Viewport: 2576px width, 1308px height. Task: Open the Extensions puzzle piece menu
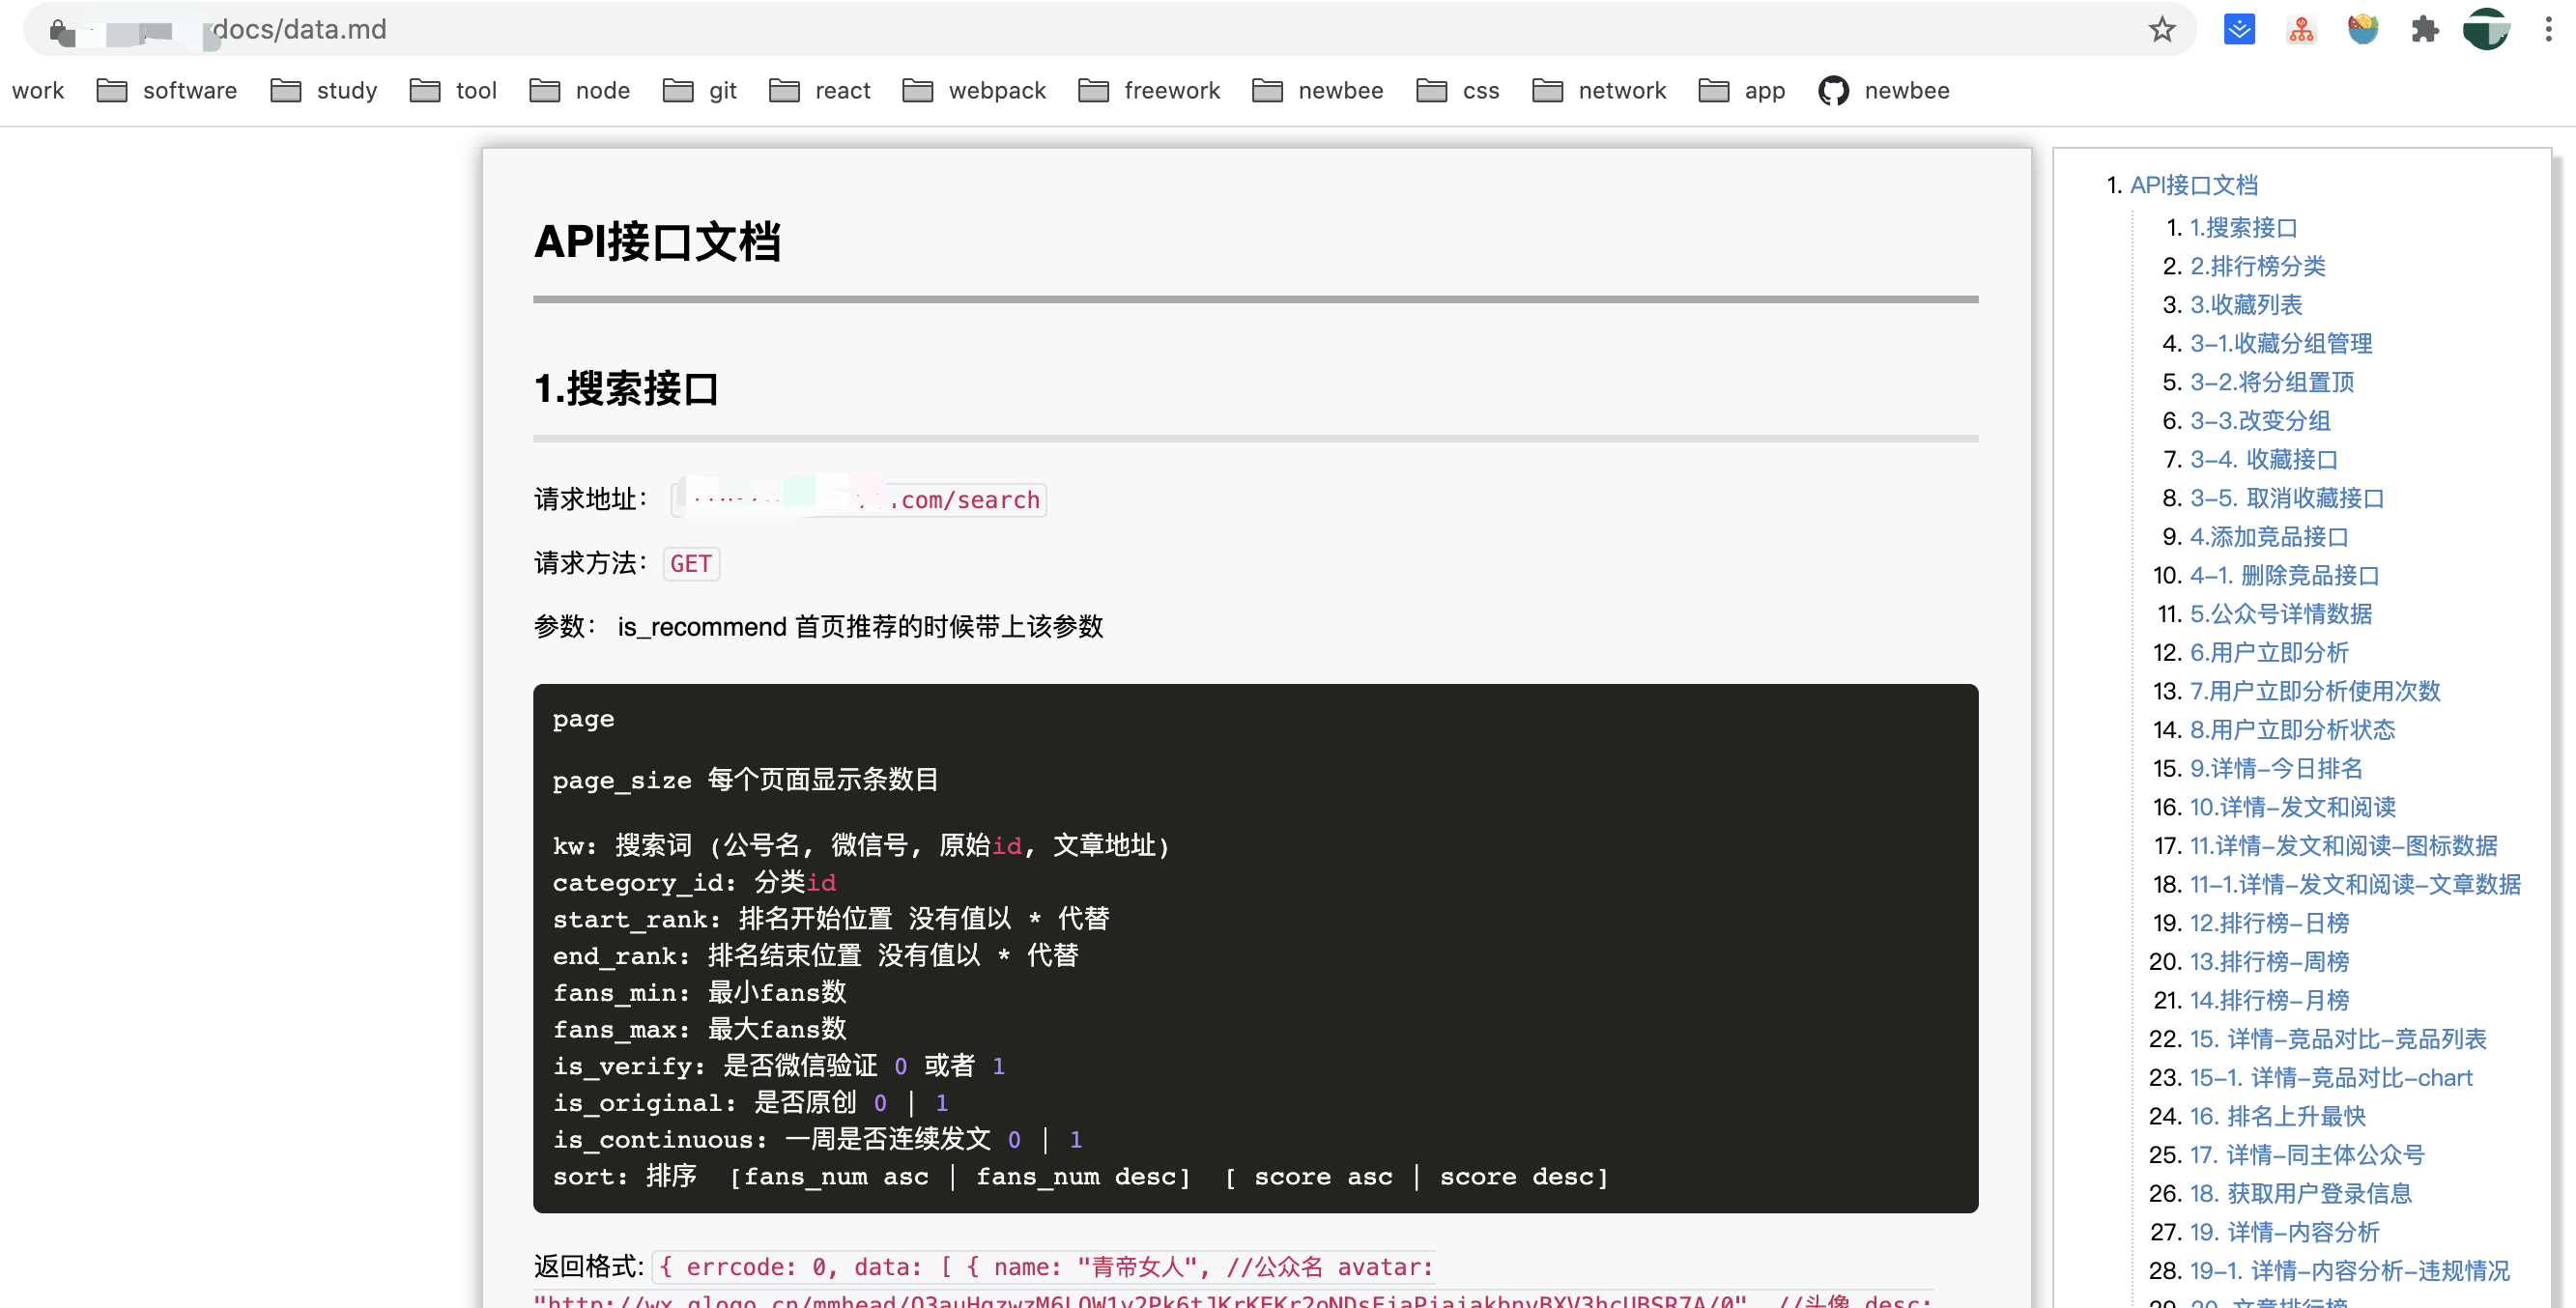[2425, 30]
